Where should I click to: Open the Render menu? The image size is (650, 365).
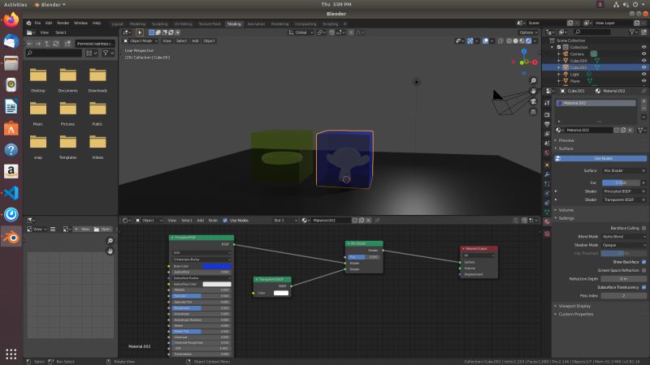(63, 24)
